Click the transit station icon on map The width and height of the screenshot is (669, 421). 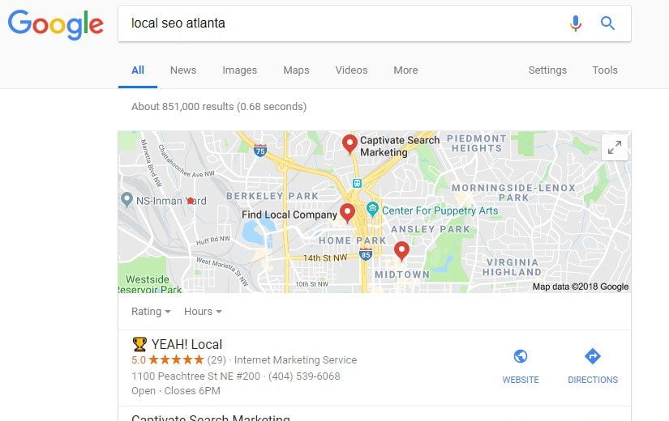click(357, 183)
